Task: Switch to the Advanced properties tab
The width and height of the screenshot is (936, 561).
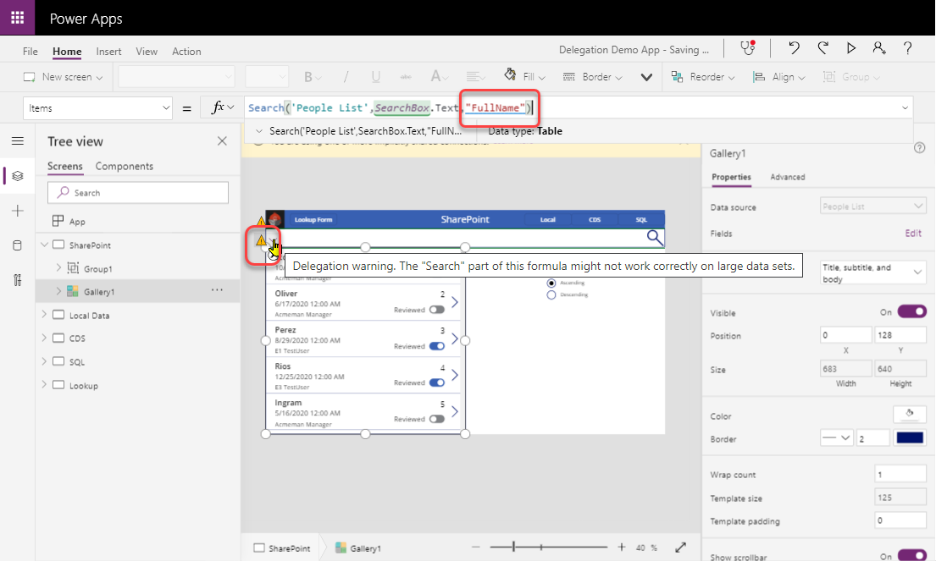Action: [x=788, y=177]
